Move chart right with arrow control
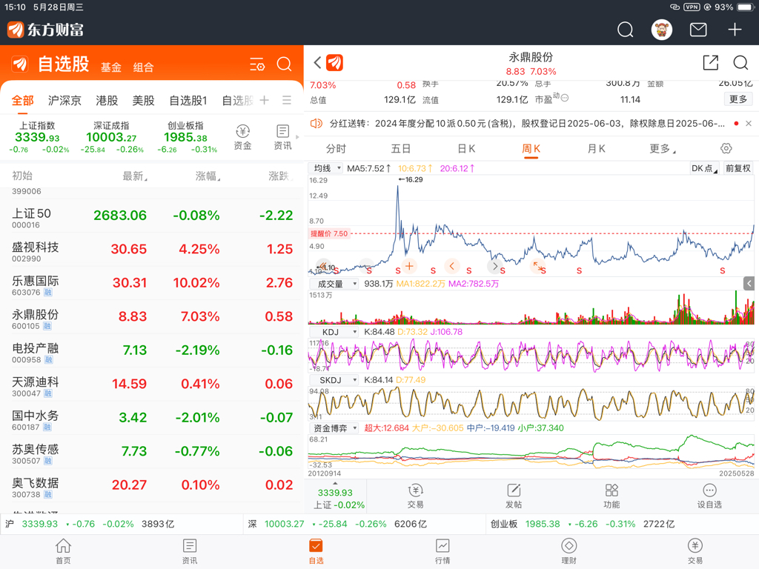Screen dimensions: 759x569 (494, 266)
